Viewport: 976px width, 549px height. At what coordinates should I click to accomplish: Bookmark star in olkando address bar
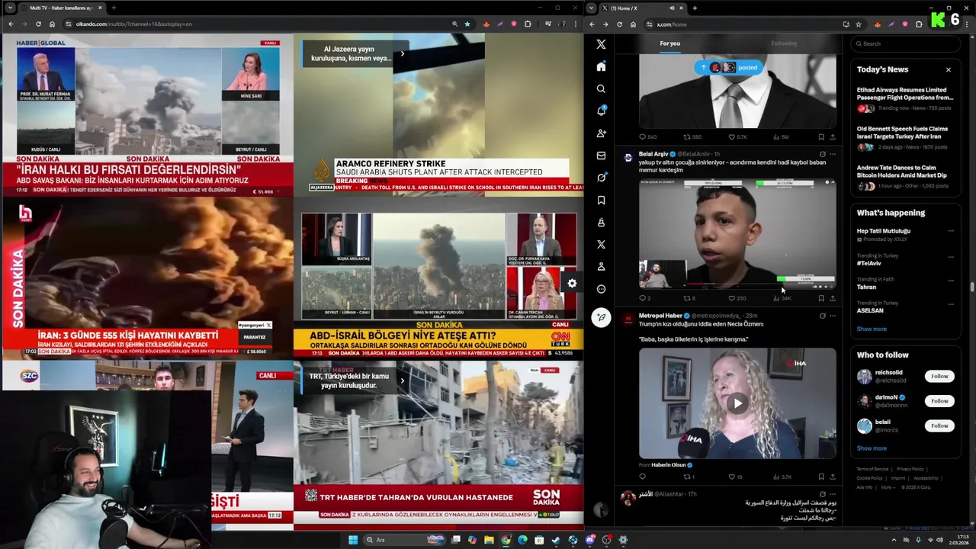coord(467,24)
